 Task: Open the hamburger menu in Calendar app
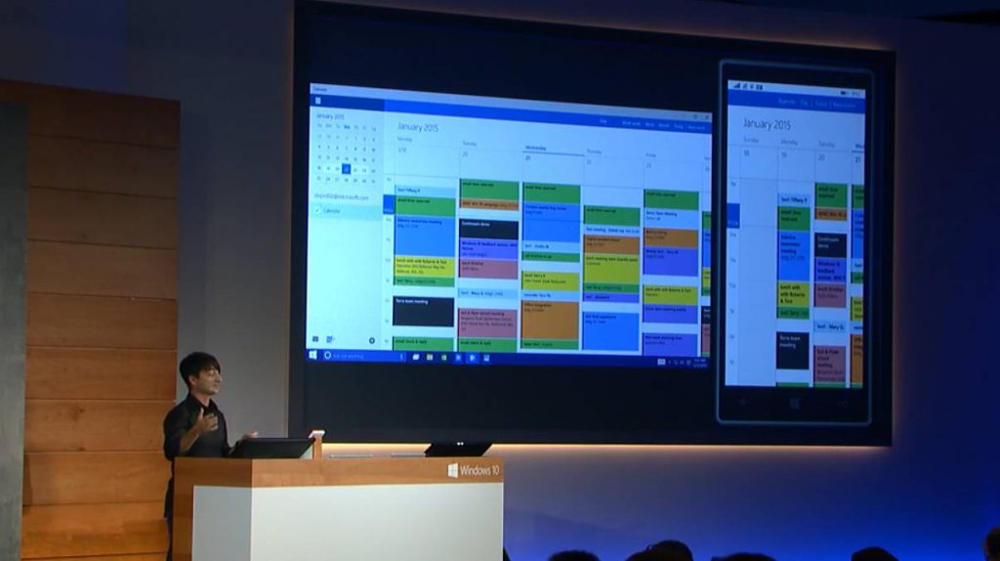coord(318,101)
